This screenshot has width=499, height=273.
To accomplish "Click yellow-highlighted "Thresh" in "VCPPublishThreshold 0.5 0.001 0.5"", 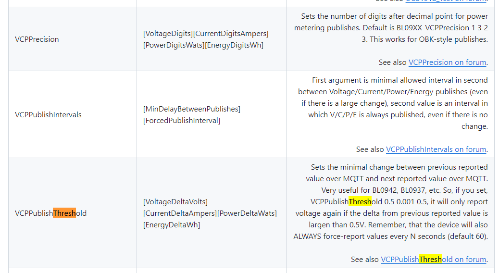I will click(x=360, y=202).
